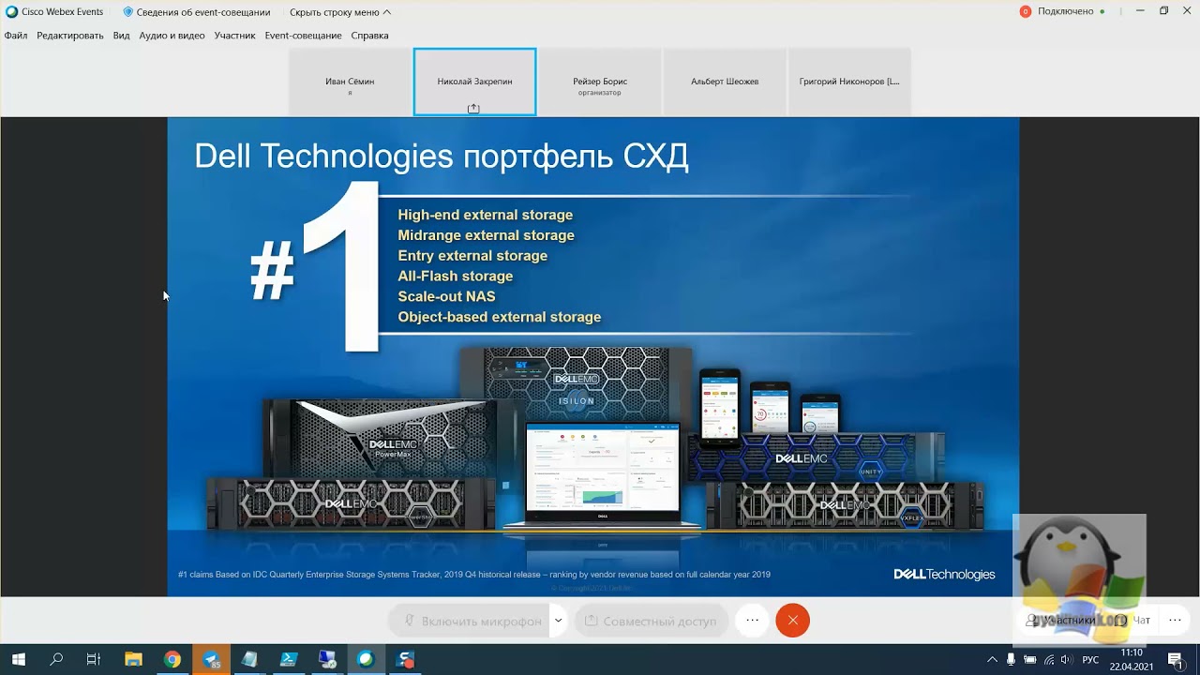Select Григорий Никоноров participant tile

click(849, 82)
